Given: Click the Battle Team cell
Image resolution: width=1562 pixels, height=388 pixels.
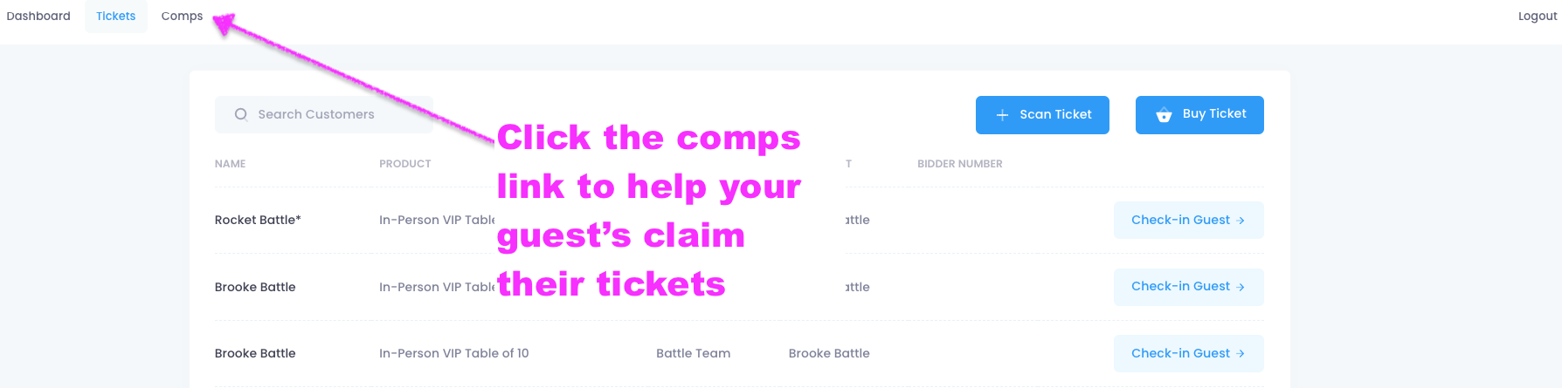Looking at the screenshot, I should (x=693, y=353).
